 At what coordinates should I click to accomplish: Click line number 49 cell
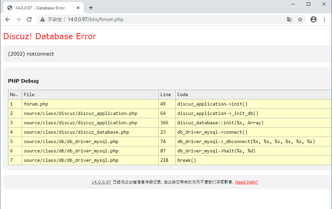167,104
